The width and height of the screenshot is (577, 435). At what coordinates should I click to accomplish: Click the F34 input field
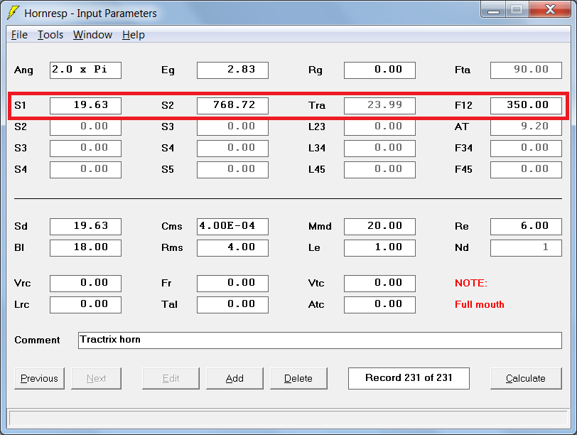[527, 149]
